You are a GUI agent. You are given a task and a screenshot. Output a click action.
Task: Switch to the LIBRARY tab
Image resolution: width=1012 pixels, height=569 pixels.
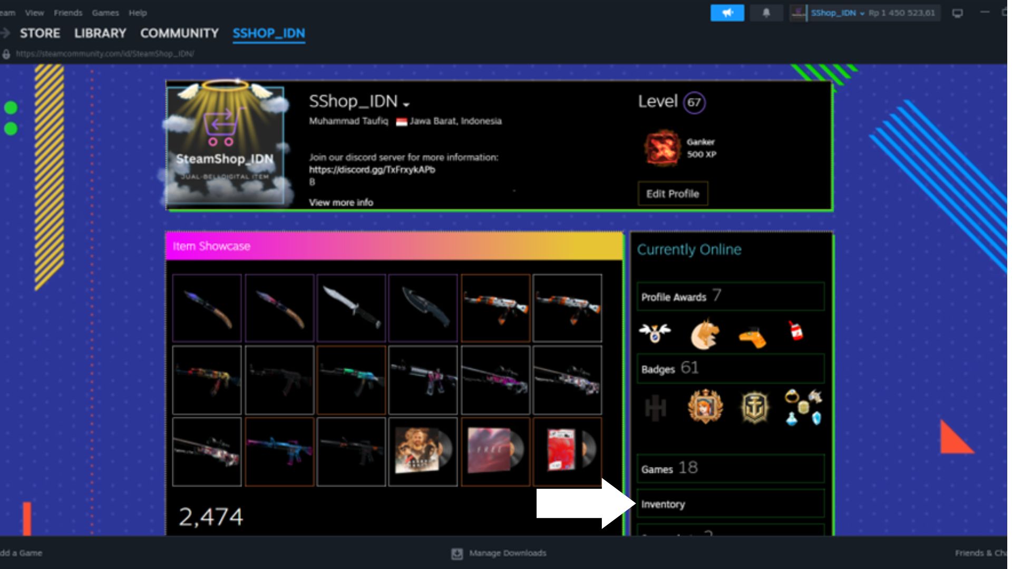100,33
